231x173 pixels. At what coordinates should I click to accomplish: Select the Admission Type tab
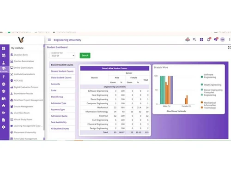(x=62, y=103)
